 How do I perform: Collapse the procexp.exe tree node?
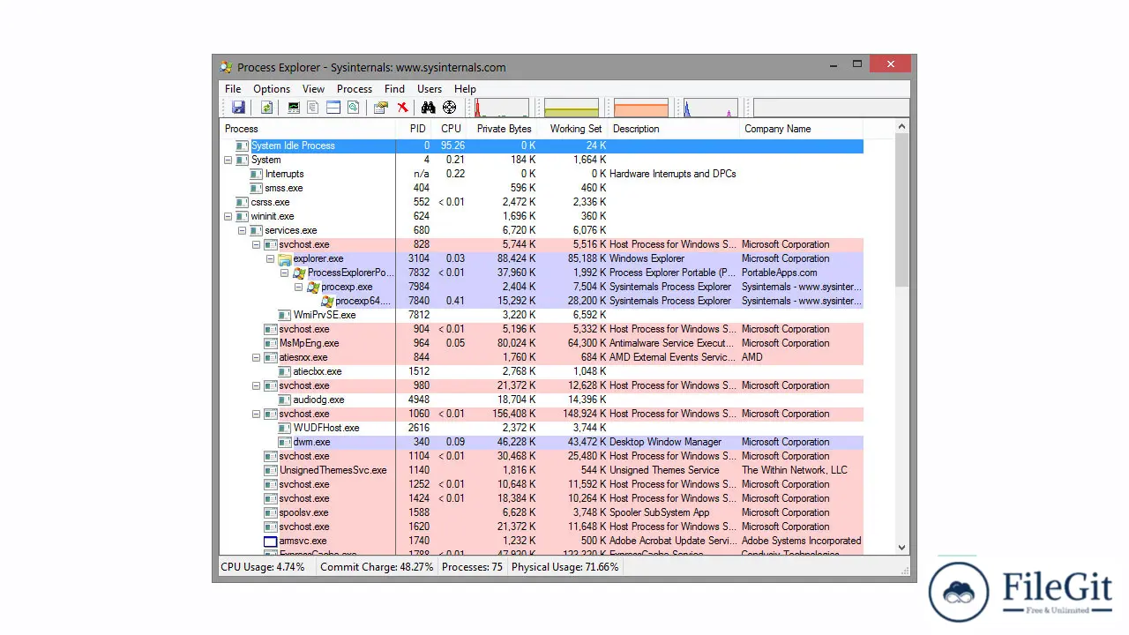click(x=298, y=287)
